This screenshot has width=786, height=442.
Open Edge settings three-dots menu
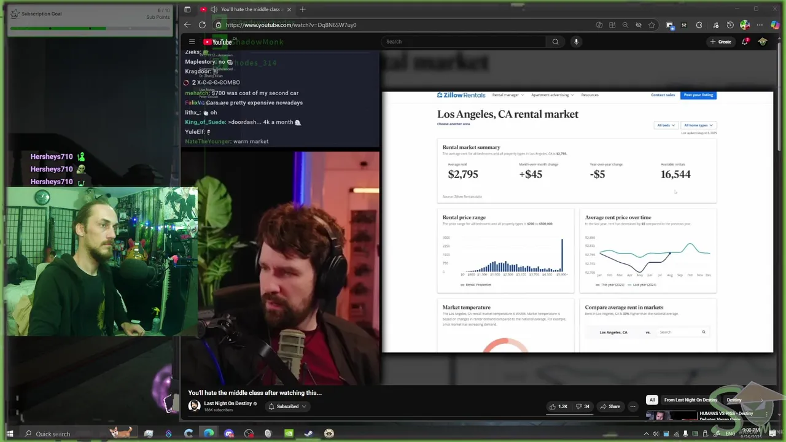point(760,25)
